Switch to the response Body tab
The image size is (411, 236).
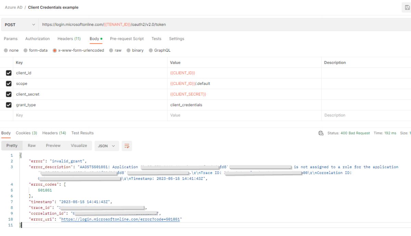pyautogui.click(x=6, y=133)
